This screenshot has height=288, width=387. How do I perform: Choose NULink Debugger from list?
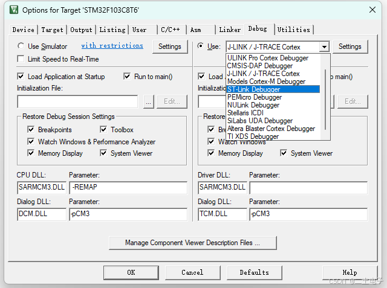(273, 105)
